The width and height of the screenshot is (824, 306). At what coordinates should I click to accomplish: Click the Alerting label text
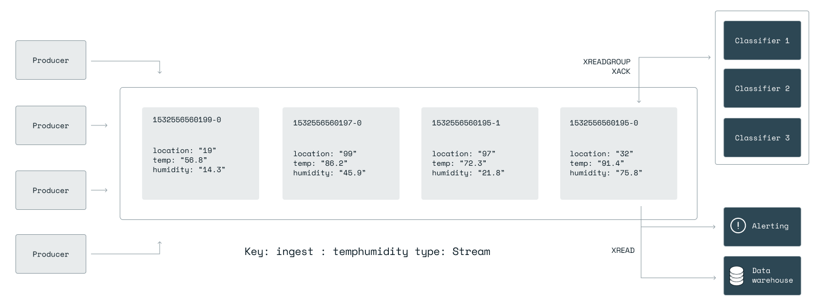(770, 226)
